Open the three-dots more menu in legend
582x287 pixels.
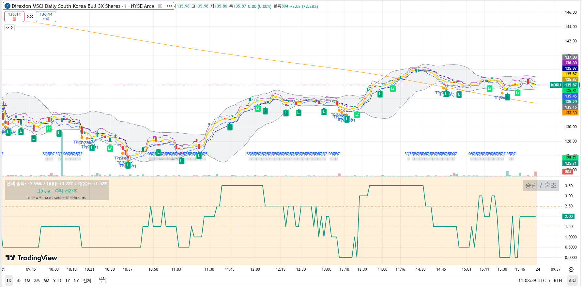point(169,6)
